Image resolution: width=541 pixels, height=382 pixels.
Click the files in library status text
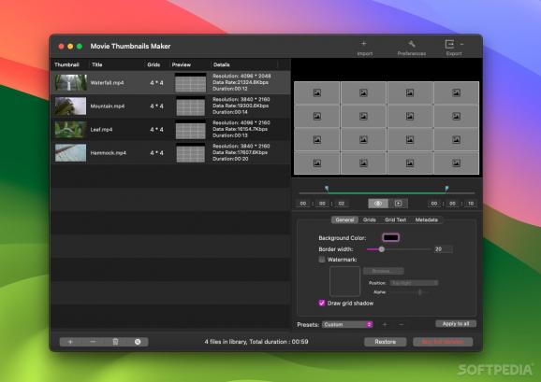[x=256, y=342]
